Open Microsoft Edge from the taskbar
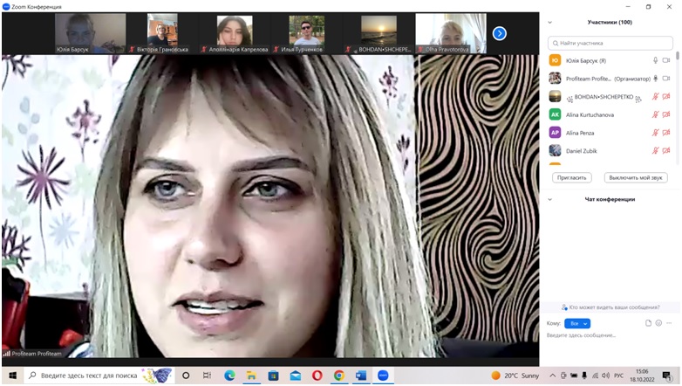682x386 pixels. click(x=229, y=376)
